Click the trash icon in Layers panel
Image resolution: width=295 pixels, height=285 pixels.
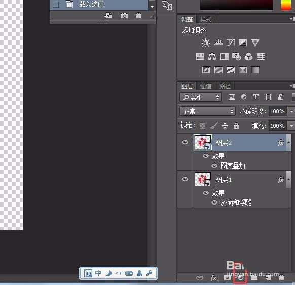click(281, 277)
